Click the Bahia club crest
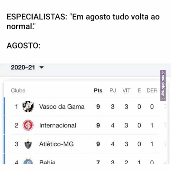The image size is (171, 171). coord(28,161)
